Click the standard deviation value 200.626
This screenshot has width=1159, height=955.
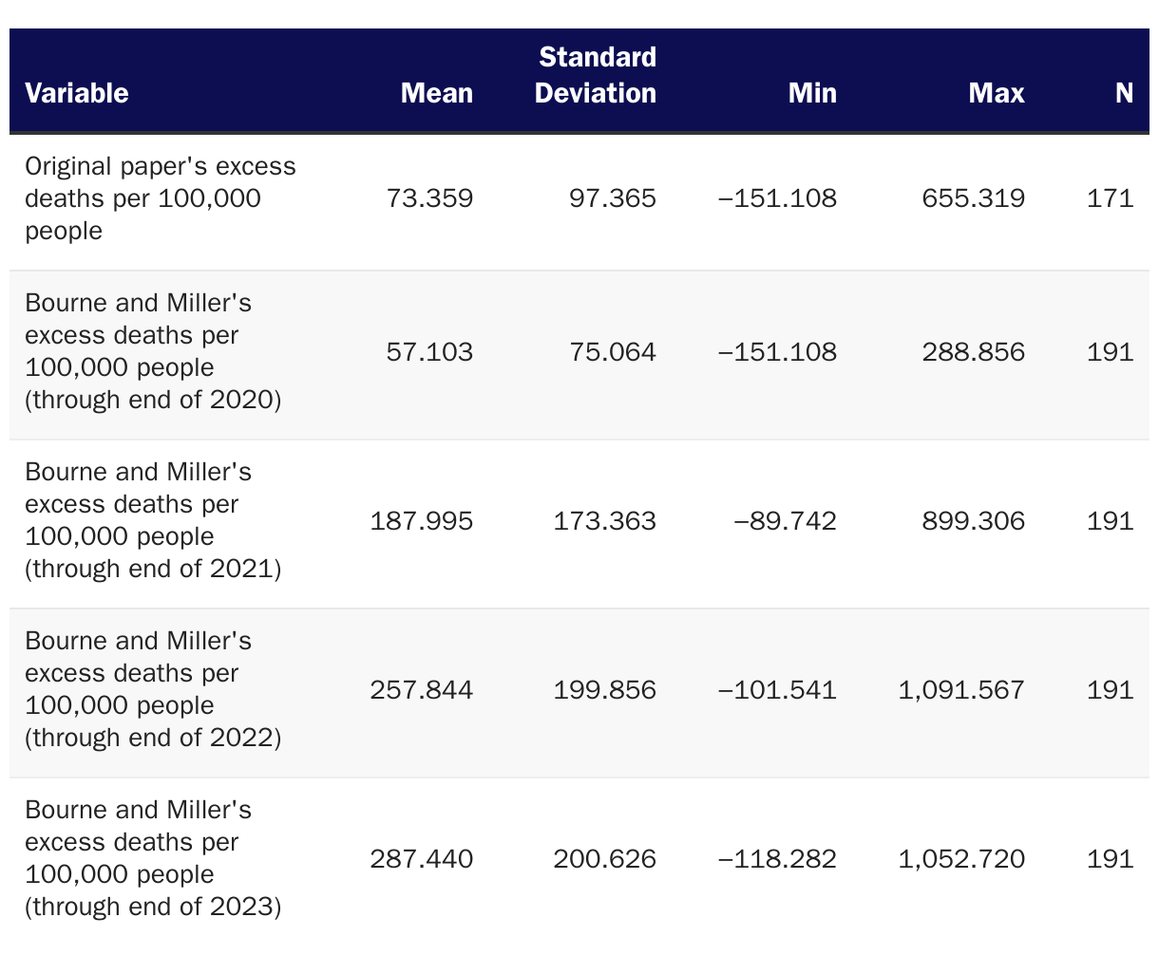(x=605, y=859)
